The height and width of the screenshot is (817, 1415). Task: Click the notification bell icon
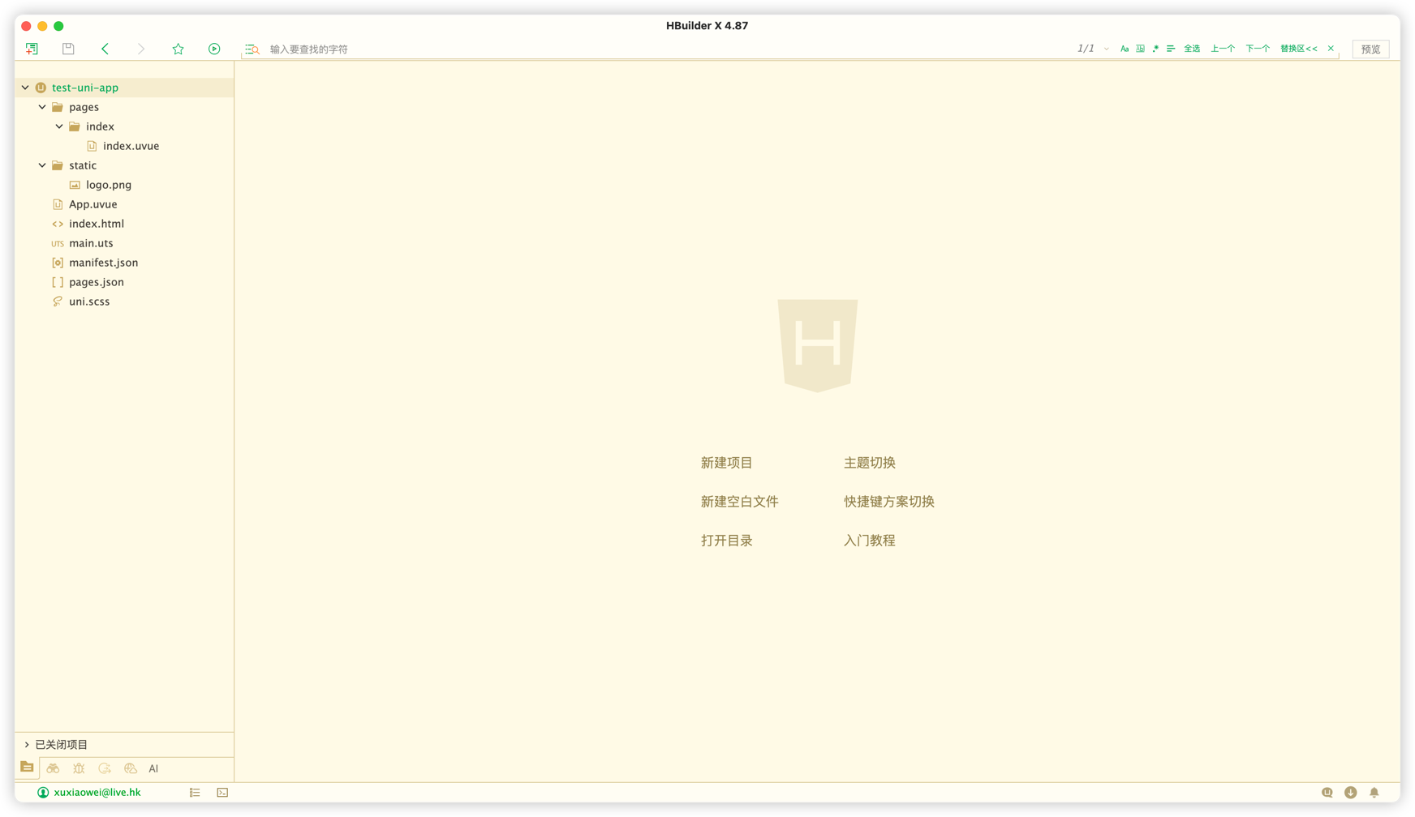pos(1374,793)
